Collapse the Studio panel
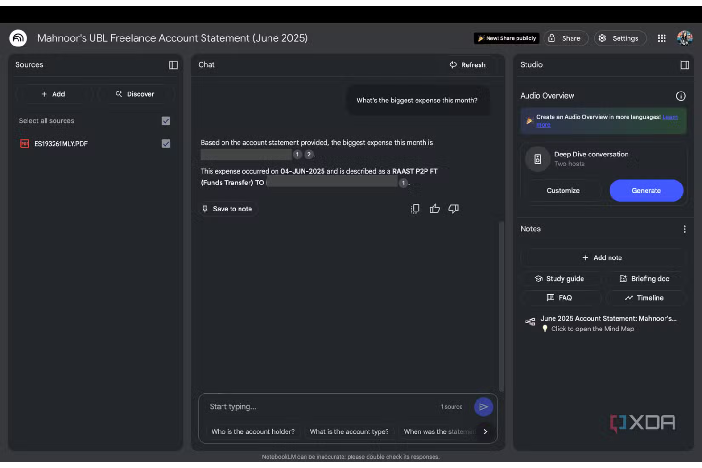This screenshot has width=702, height=468. 684,65
